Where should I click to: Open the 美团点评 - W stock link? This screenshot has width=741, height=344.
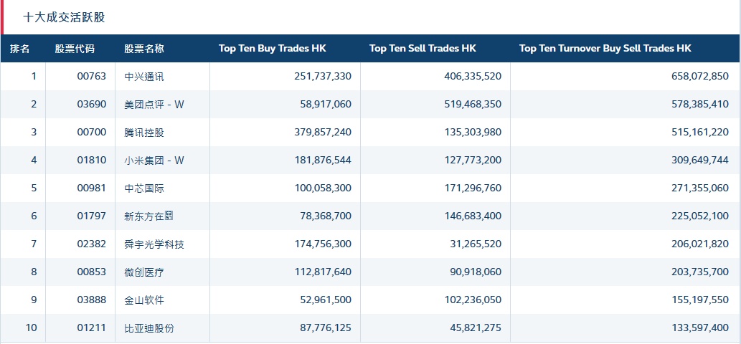(154, 105)
